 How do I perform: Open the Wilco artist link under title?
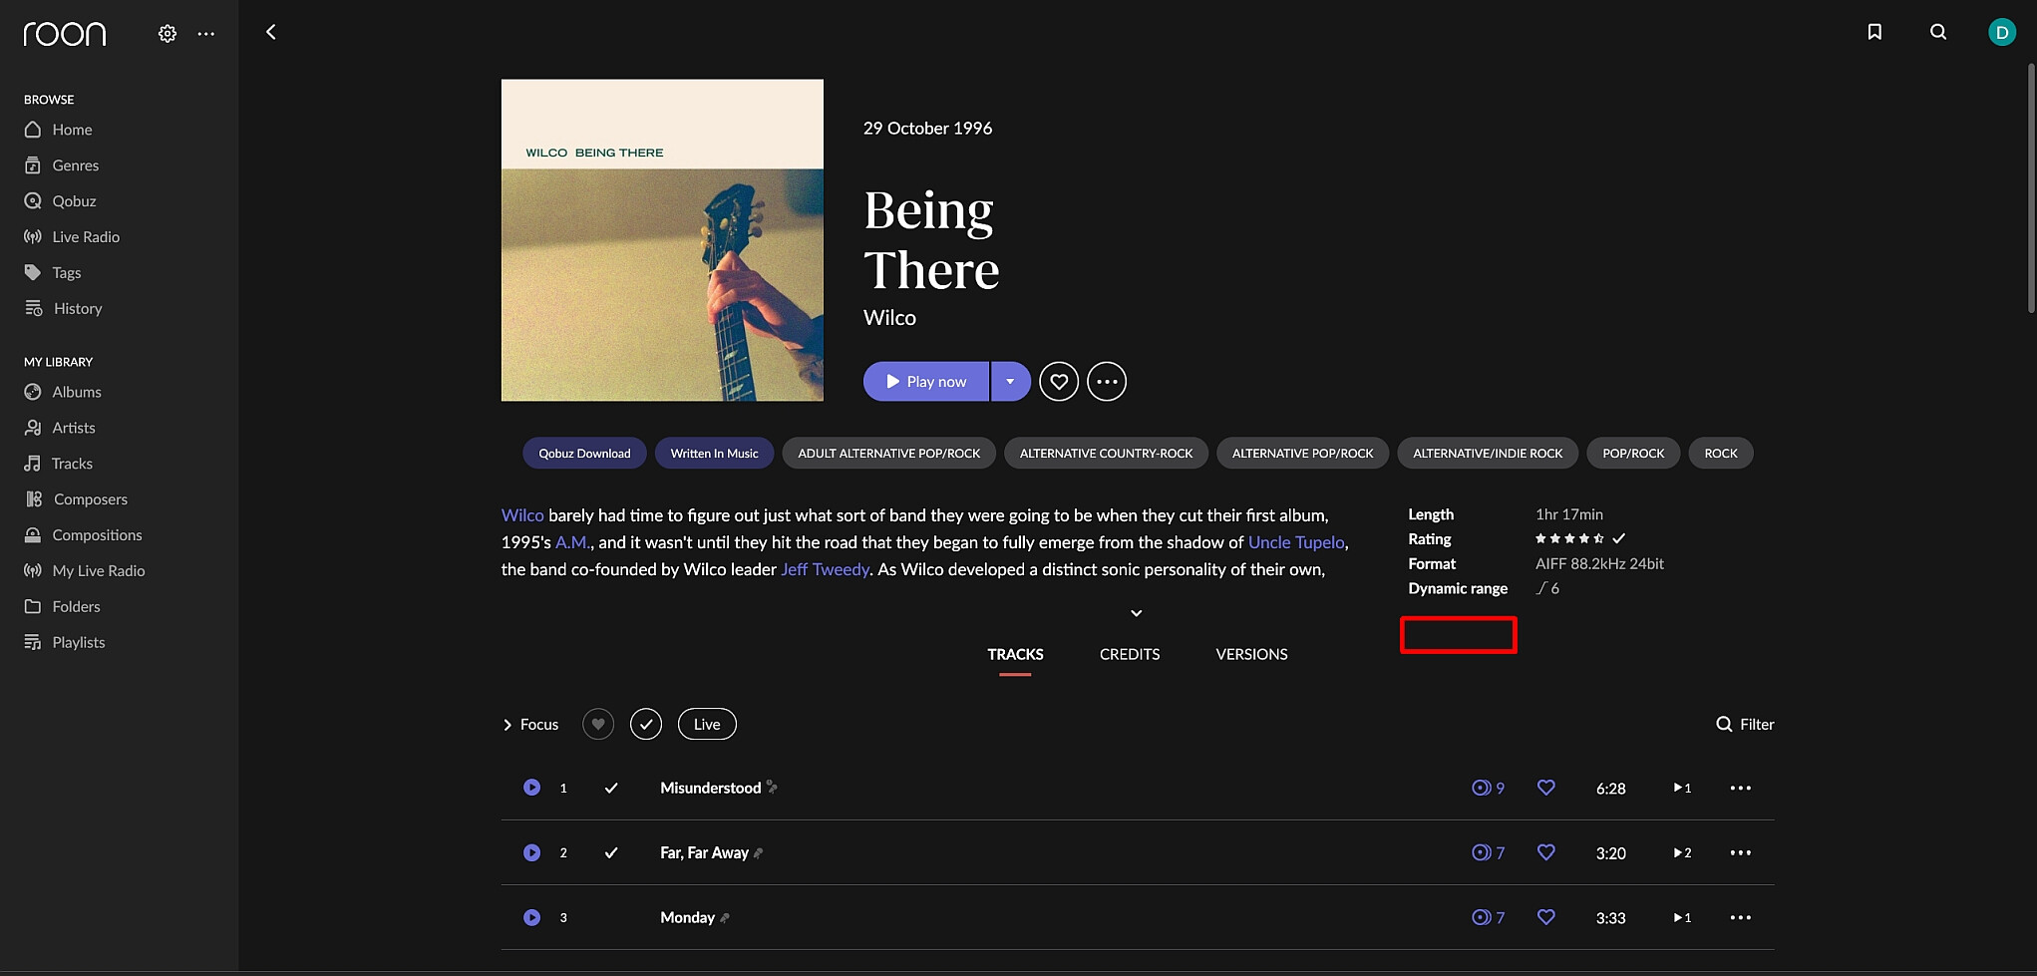click(x=889, y=318)
